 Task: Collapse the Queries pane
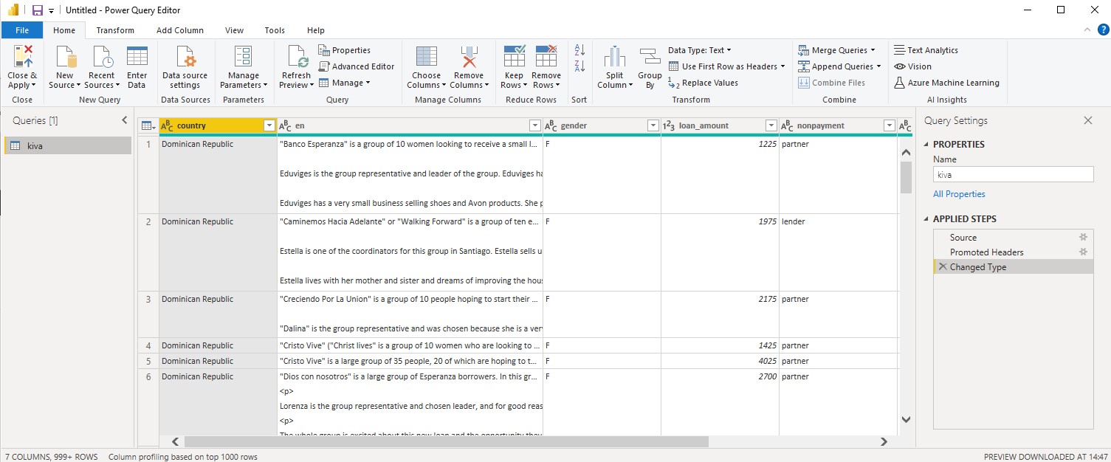tap(125, 120)
